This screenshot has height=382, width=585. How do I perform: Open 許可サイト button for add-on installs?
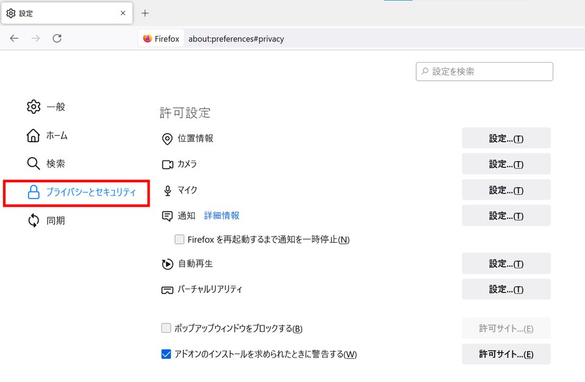[x=506, y=354]
